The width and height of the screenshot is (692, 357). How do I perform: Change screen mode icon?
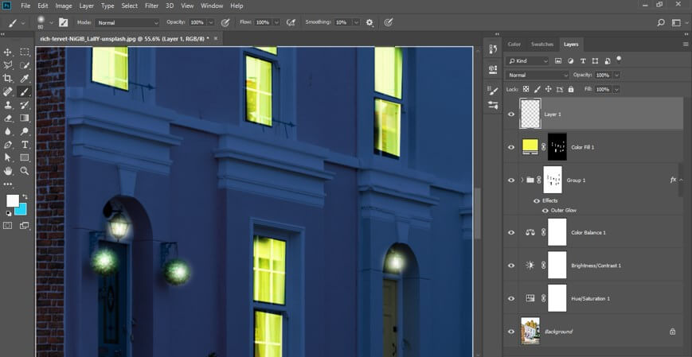point(25,226)
